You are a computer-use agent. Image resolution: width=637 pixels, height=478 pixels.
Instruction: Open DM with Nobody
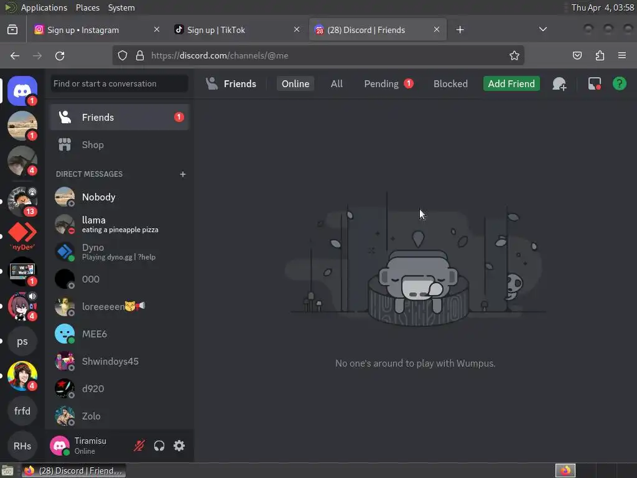[120, 197]
